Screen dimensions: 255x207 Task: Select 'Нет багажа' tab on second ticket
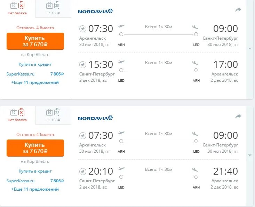[x=17, y=115]
